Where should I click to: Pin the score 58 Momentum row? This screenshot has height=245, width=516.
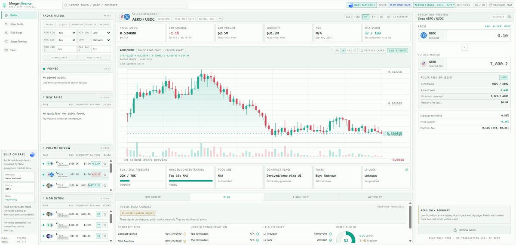pos(104,236)
